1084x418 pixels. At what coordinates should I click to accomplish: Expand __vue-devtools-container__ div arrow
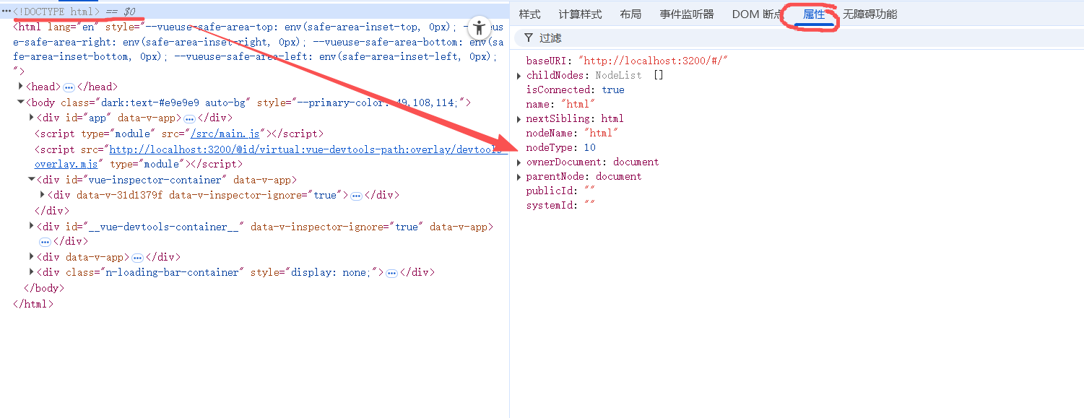pos(32,227)
